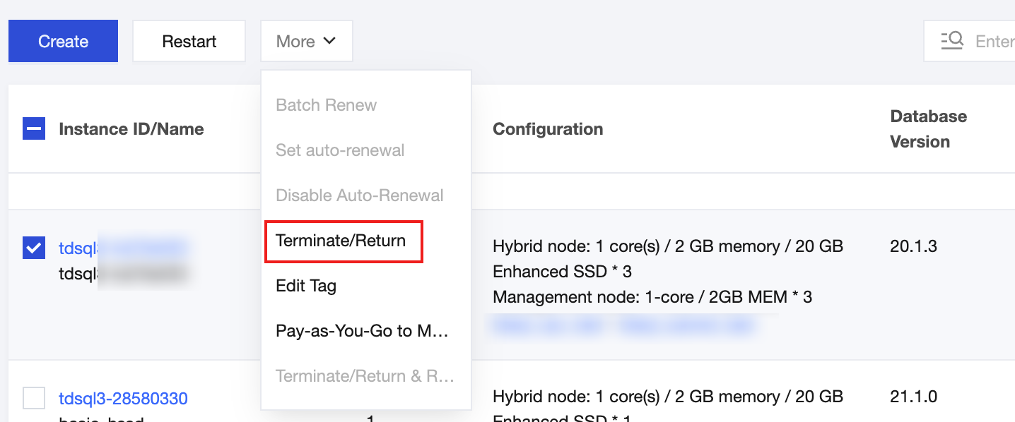Select Pay-as-You-Go to M… option
The height and width of the screenshot is (422, 1015).
point(362,331)
